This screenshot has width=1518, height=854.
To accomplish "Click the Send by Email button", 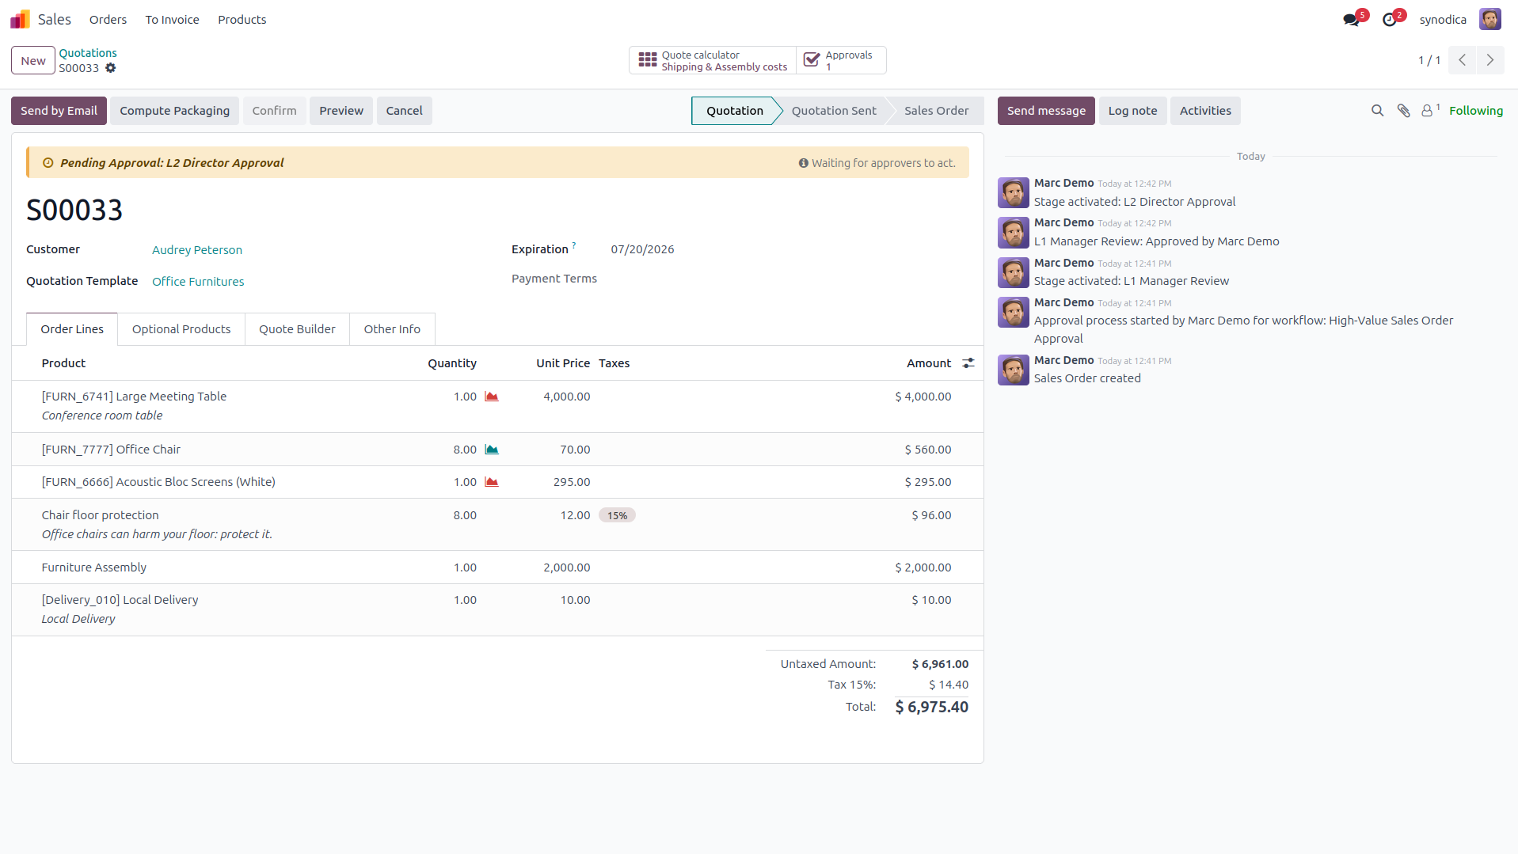I will 59,111.
